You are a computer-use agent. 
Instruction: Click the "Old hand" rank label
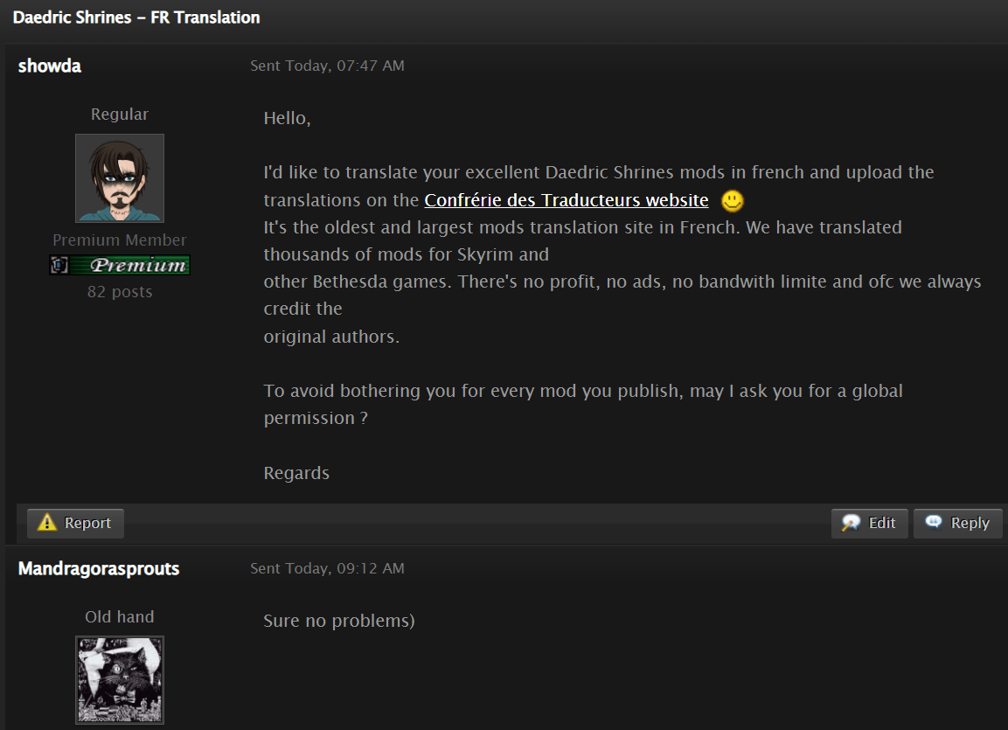120,617
